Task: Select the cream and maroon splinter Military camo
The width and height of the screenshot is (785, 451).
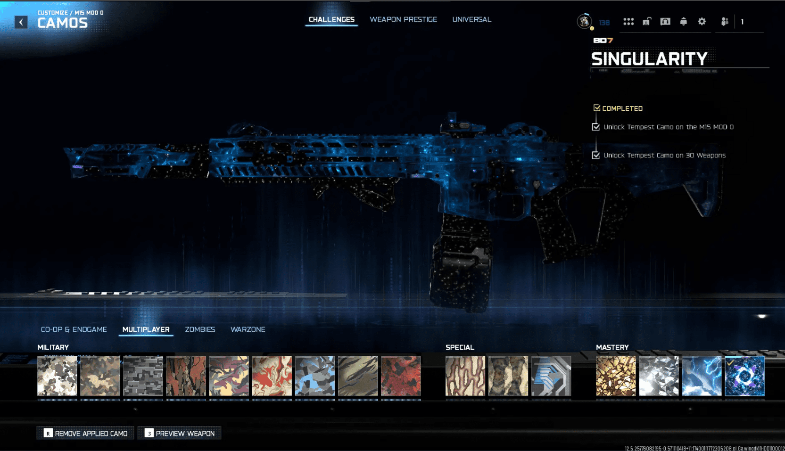Action: (229, 376)
